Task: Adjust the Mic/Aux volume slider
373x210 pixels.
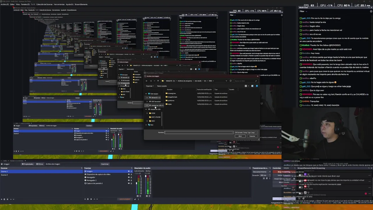Action: [145, 176]
